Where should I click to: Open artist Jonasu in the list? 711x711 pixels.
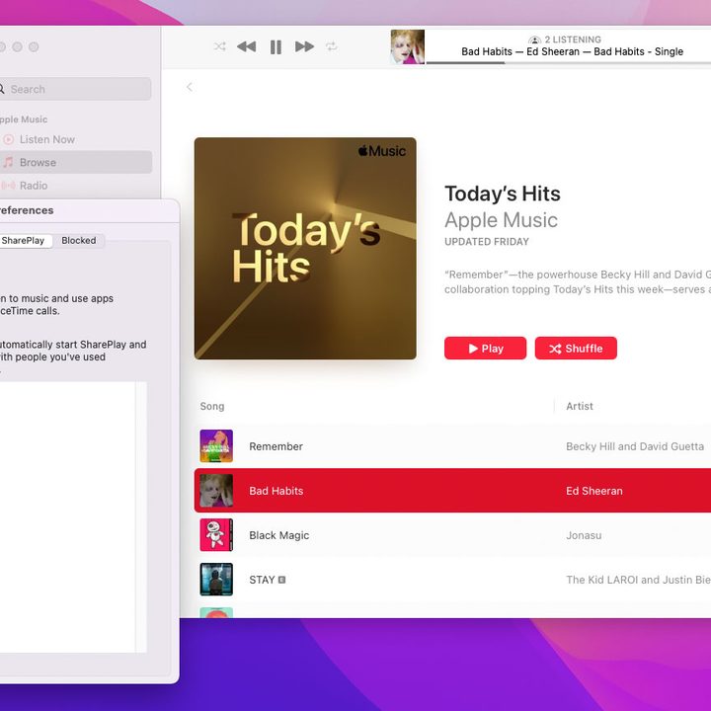tap(584, 535)
